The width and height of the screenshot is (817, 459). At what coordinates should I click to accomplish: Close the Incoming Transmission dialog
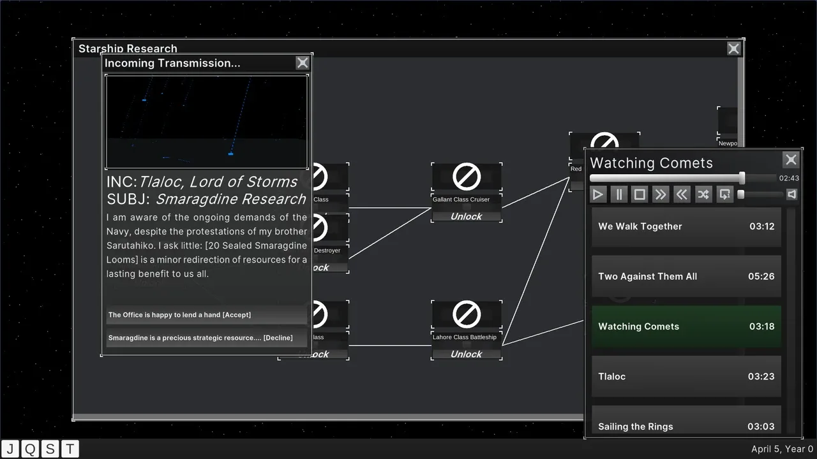point(303,62)
